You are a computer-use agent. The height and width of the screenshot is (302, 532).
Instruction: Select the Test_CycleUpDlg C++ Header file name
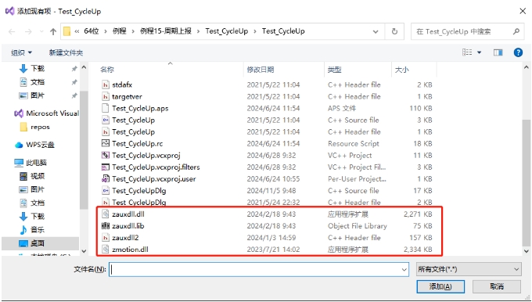coord(139,202)
